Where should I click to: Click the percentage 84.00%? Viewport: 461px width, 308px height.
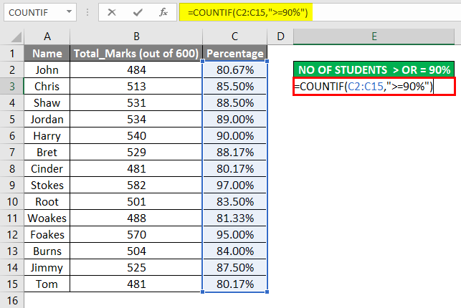tap(234, 251)
